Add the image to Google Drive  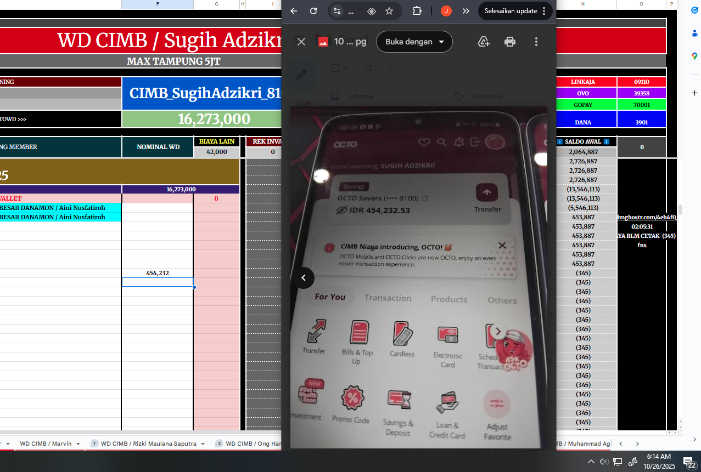[484, 42]
